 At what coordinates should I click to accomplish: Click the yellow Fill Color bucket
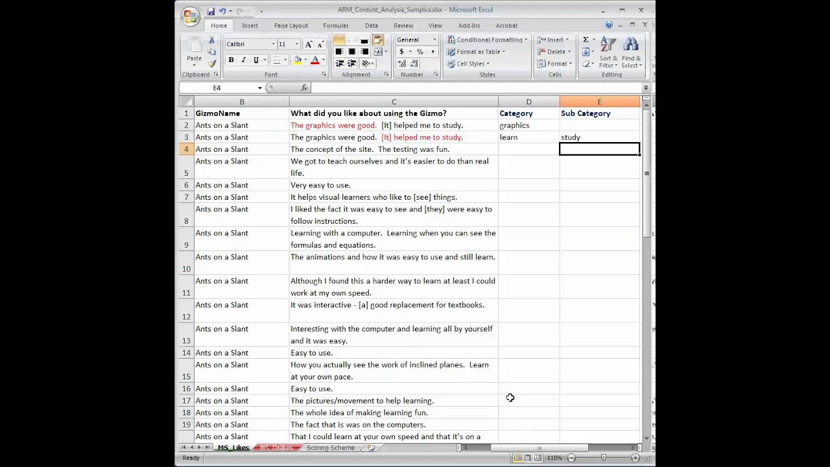298,60
